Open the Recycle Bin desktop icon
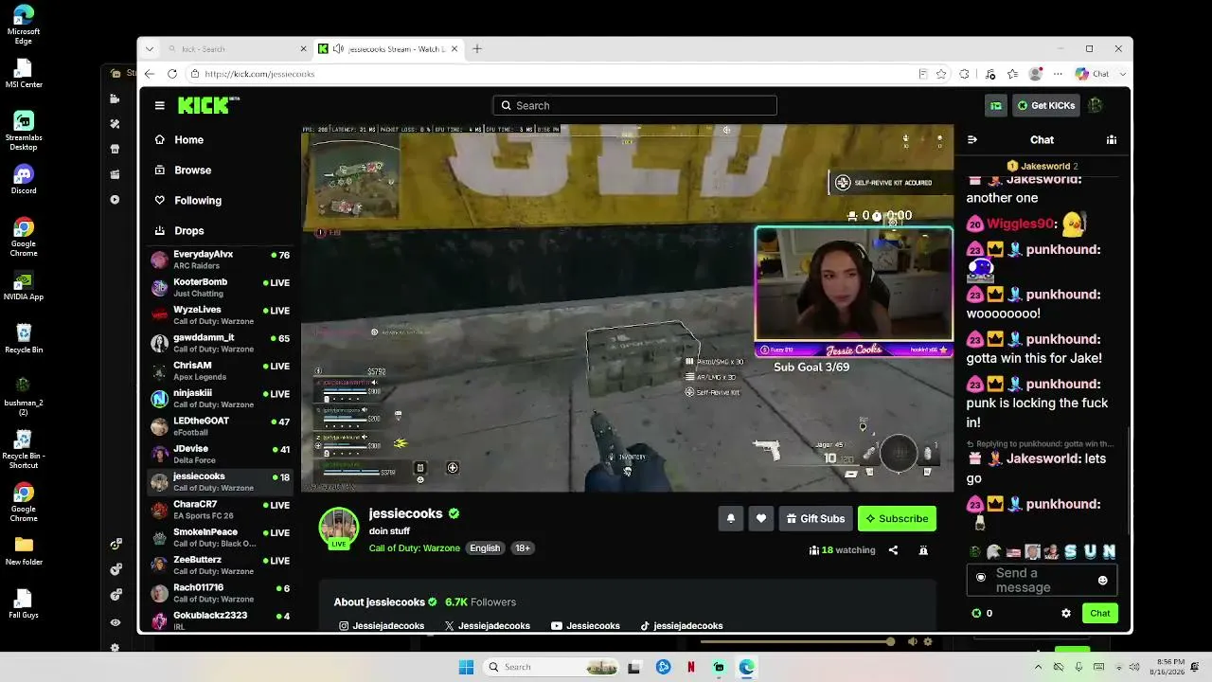The height and width of the screenshot is (682, 1212). click(24, 338)
